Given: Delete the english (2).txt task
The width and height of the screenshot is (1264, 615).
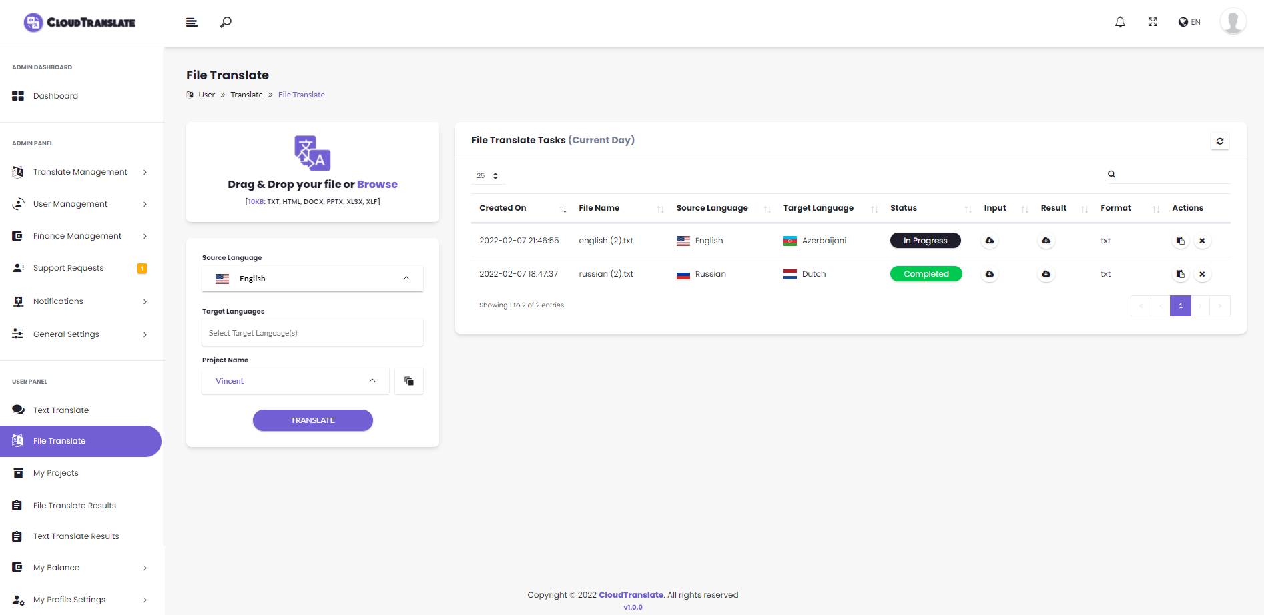Looking at the screenshot, I should [x=1202, y=241].
